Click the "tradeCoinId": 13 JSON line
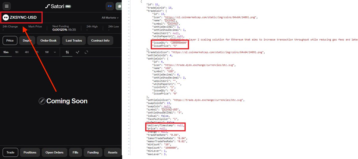The height and width of the screenshot is (159, 358). pos(160,7)
